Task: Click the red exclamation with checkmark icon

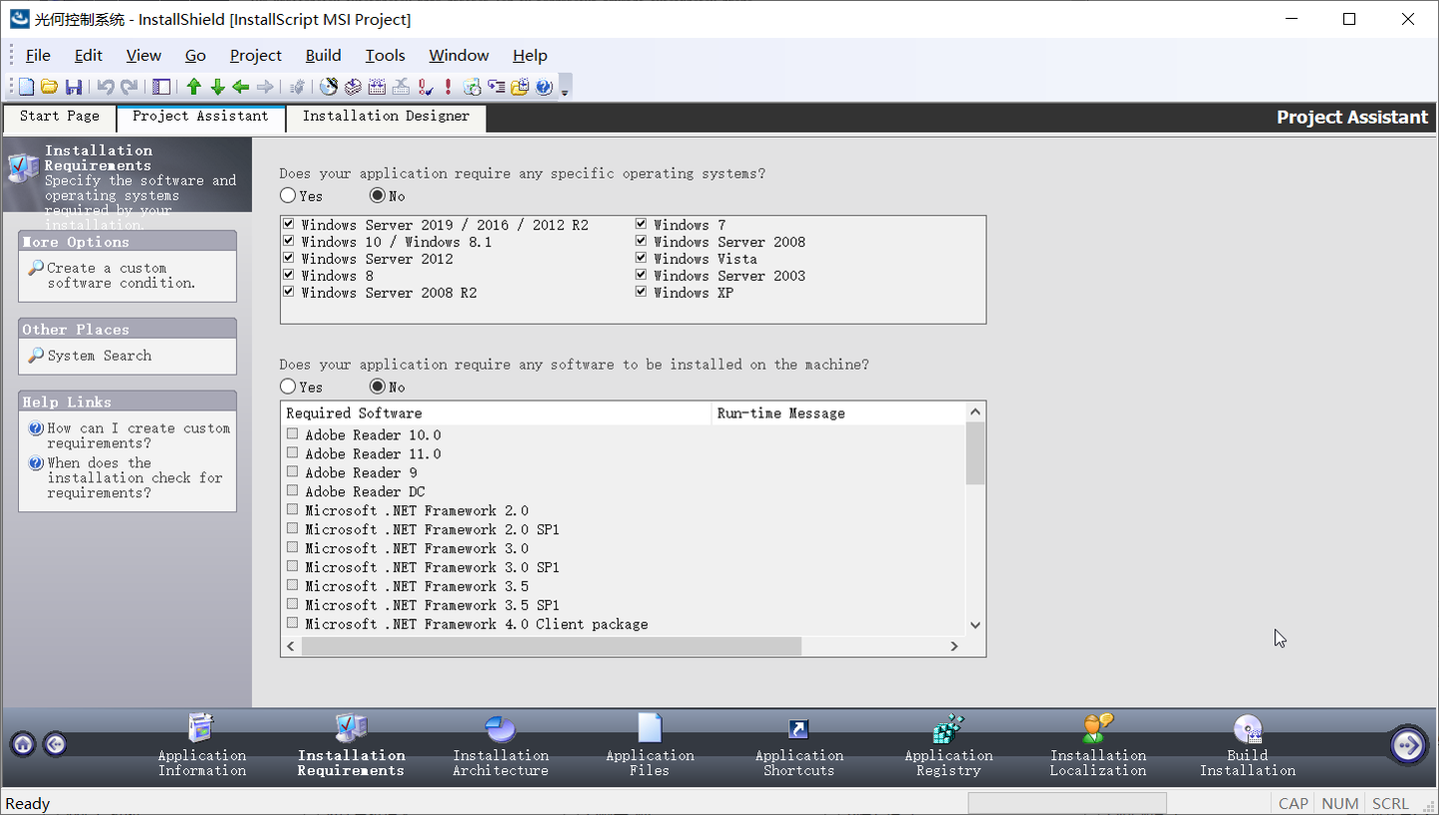Action: coord(426,87)
